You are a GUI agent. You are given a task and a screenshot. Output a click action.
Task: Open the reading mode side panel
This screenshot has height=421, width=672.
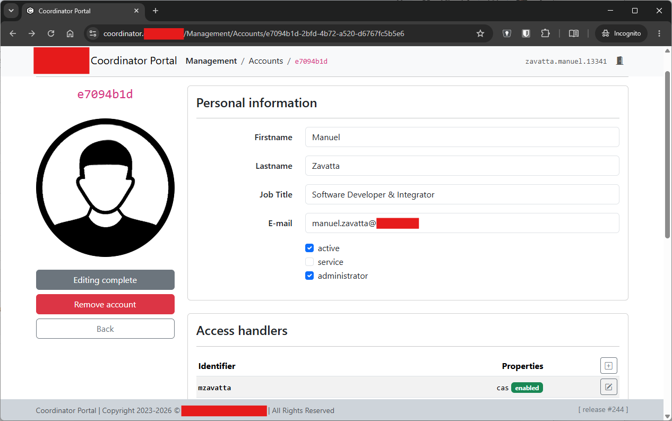point(574,33)
